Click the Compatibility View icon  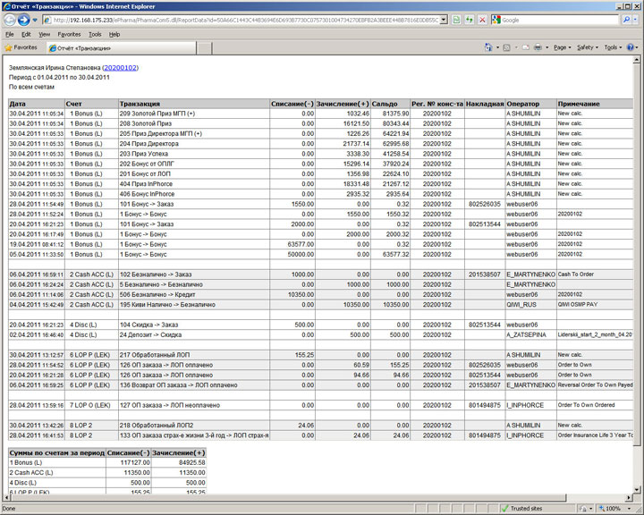(x=456, y=21)
